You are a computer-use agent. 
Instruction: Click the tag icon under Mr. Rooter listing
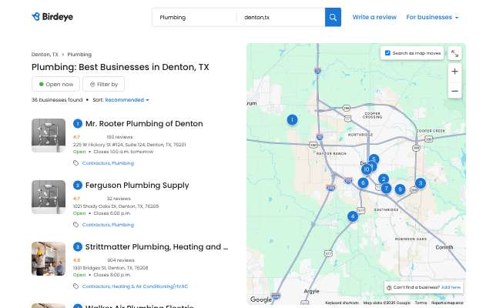point(75,163)
